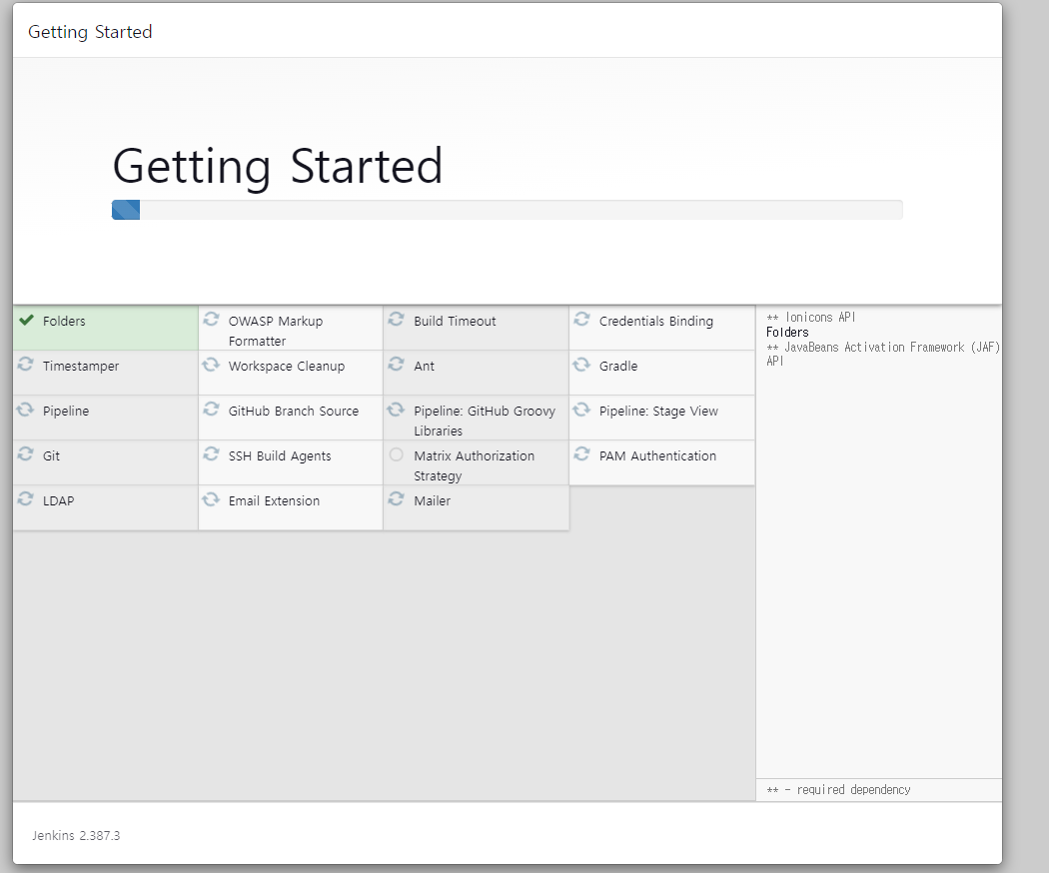Click the refresh icon next to Timestamper
This screenshot has width=1049, height=873.
25,364
